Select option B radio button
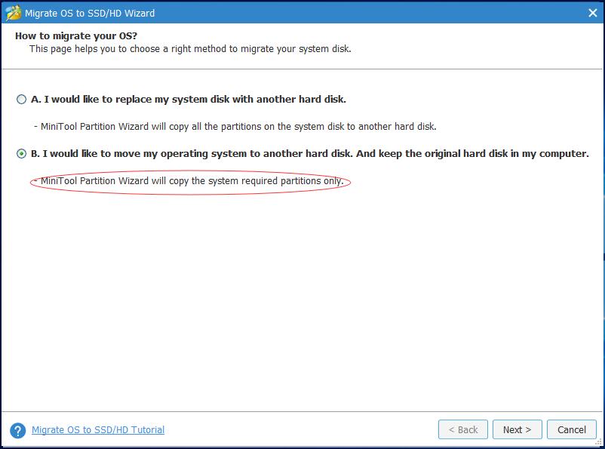 coord(22,154)
